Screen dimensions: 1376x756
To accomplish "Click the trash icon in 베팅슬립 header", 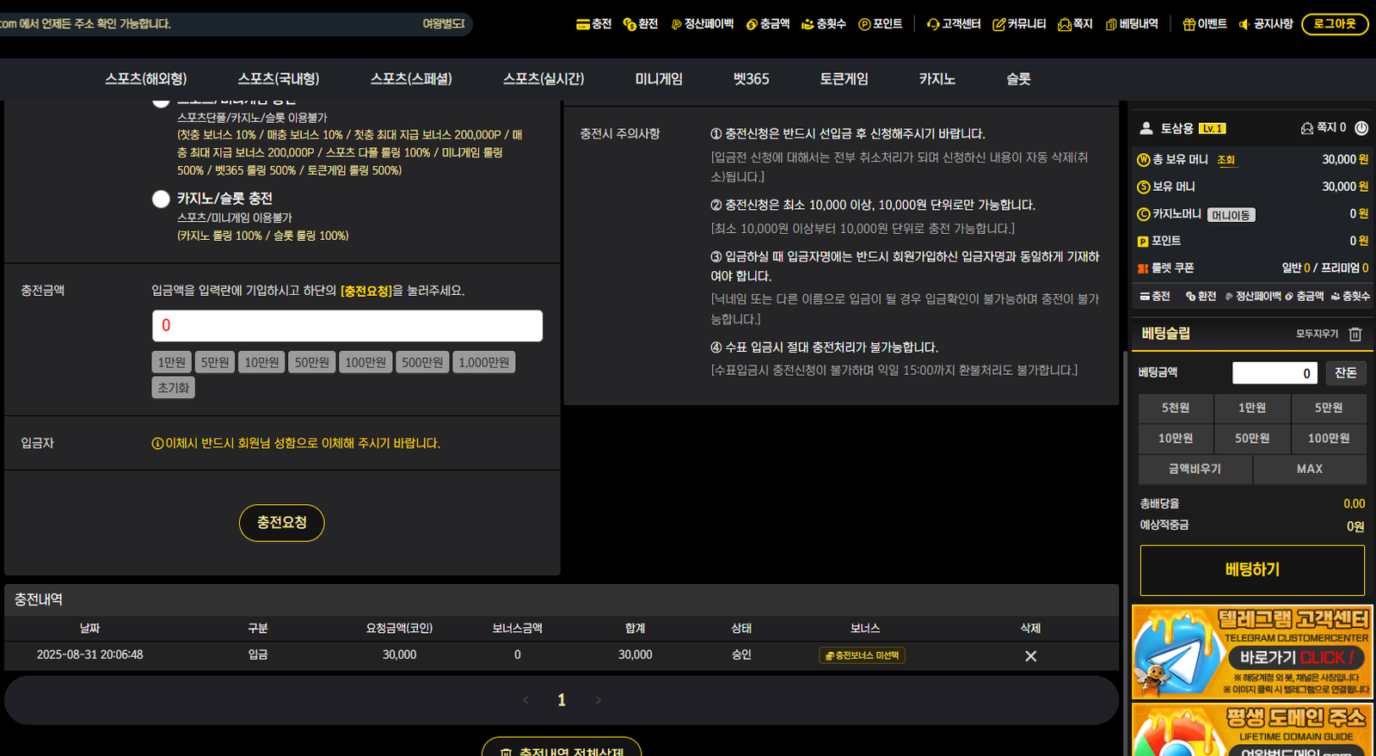I will pyautogui.click(x=1355, y=334).
